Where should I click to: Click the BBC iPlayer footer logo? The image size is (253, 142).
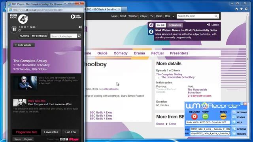[70, 139]
